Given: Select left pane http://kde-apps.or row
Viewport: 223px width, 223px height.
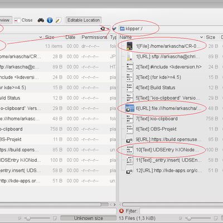Looking at the screenshot, I should [x=58, y=181].
